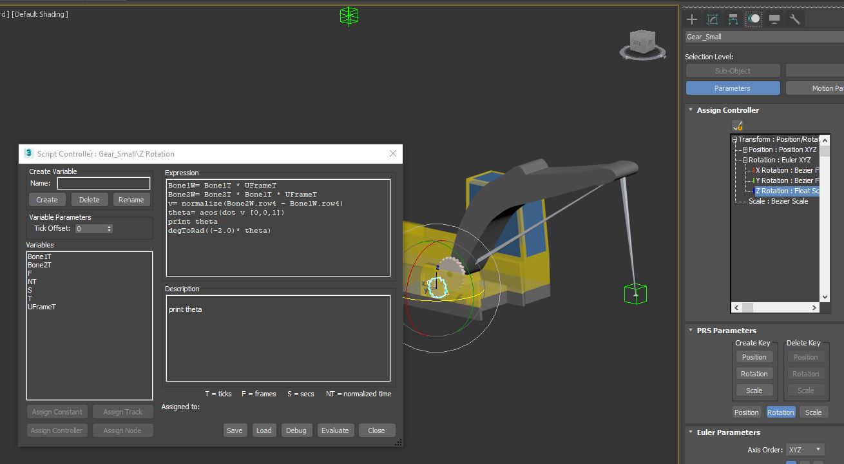Viewport: 844px width, 464px height.
Task: Toggle the highlighted Rotation key display
Action: pyautogui.click(x=780, y=412)
